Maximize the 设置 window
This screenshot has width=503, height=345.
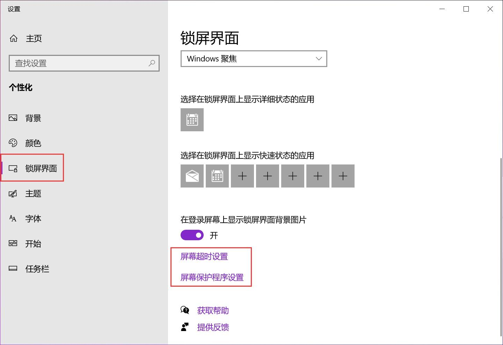[x=466, y=9]
